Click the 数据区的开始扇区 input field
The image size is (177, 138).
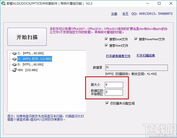pos(114,92)
